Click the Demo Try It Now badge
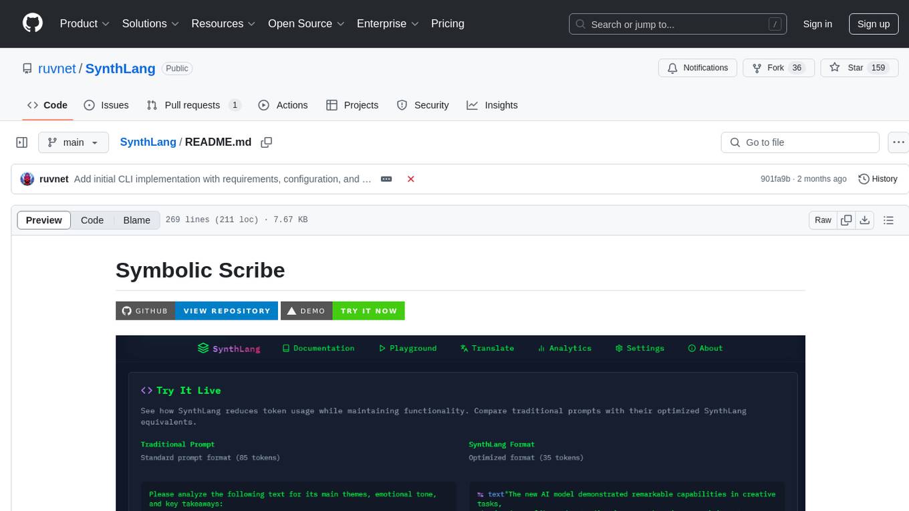 (343, 311)
